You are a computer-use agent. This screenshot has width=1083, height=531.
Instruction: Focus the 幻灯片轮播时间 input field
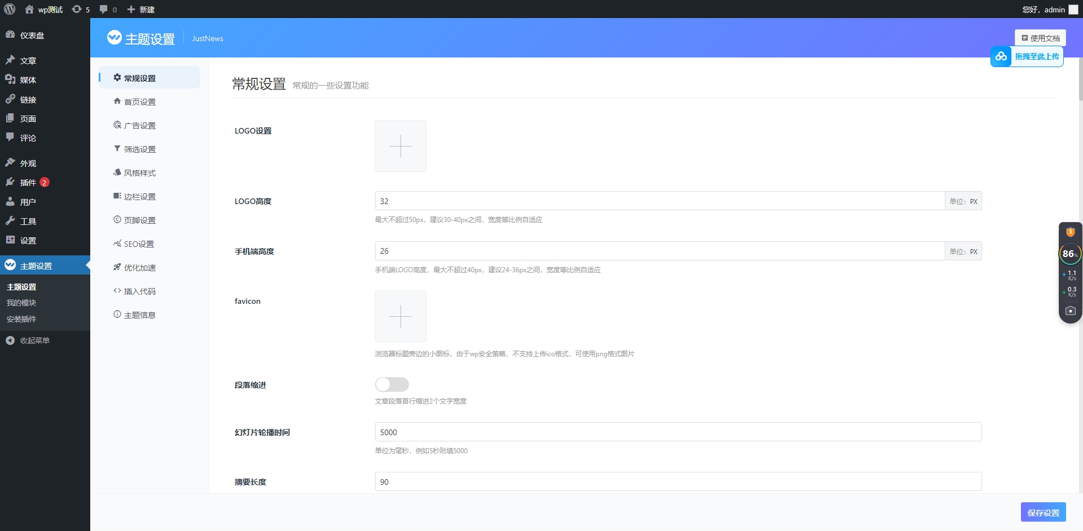point(678,432)
